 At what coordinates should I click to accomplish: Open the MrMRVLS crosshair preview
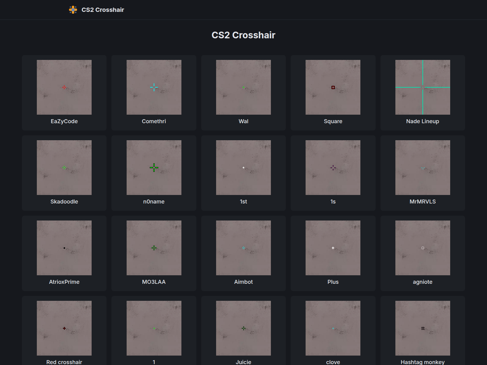point(422,167)
